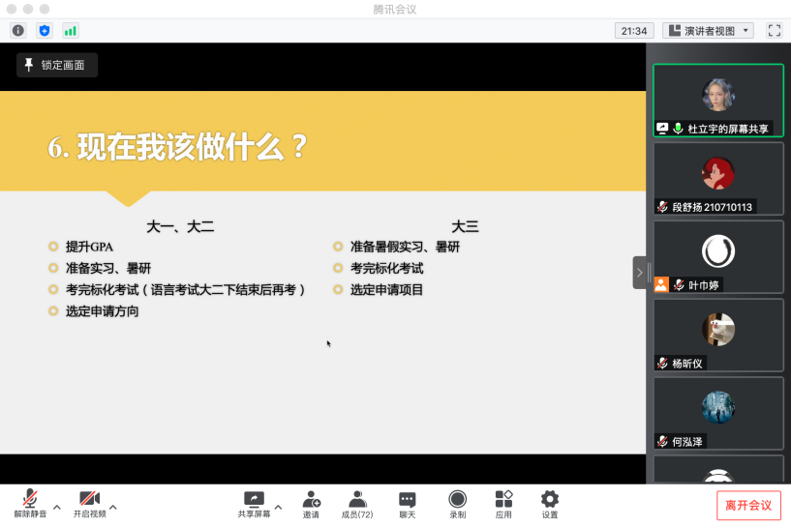Expand audio options arrow beside 解除静音
This screenshot has width=791, height=527.
56,507
